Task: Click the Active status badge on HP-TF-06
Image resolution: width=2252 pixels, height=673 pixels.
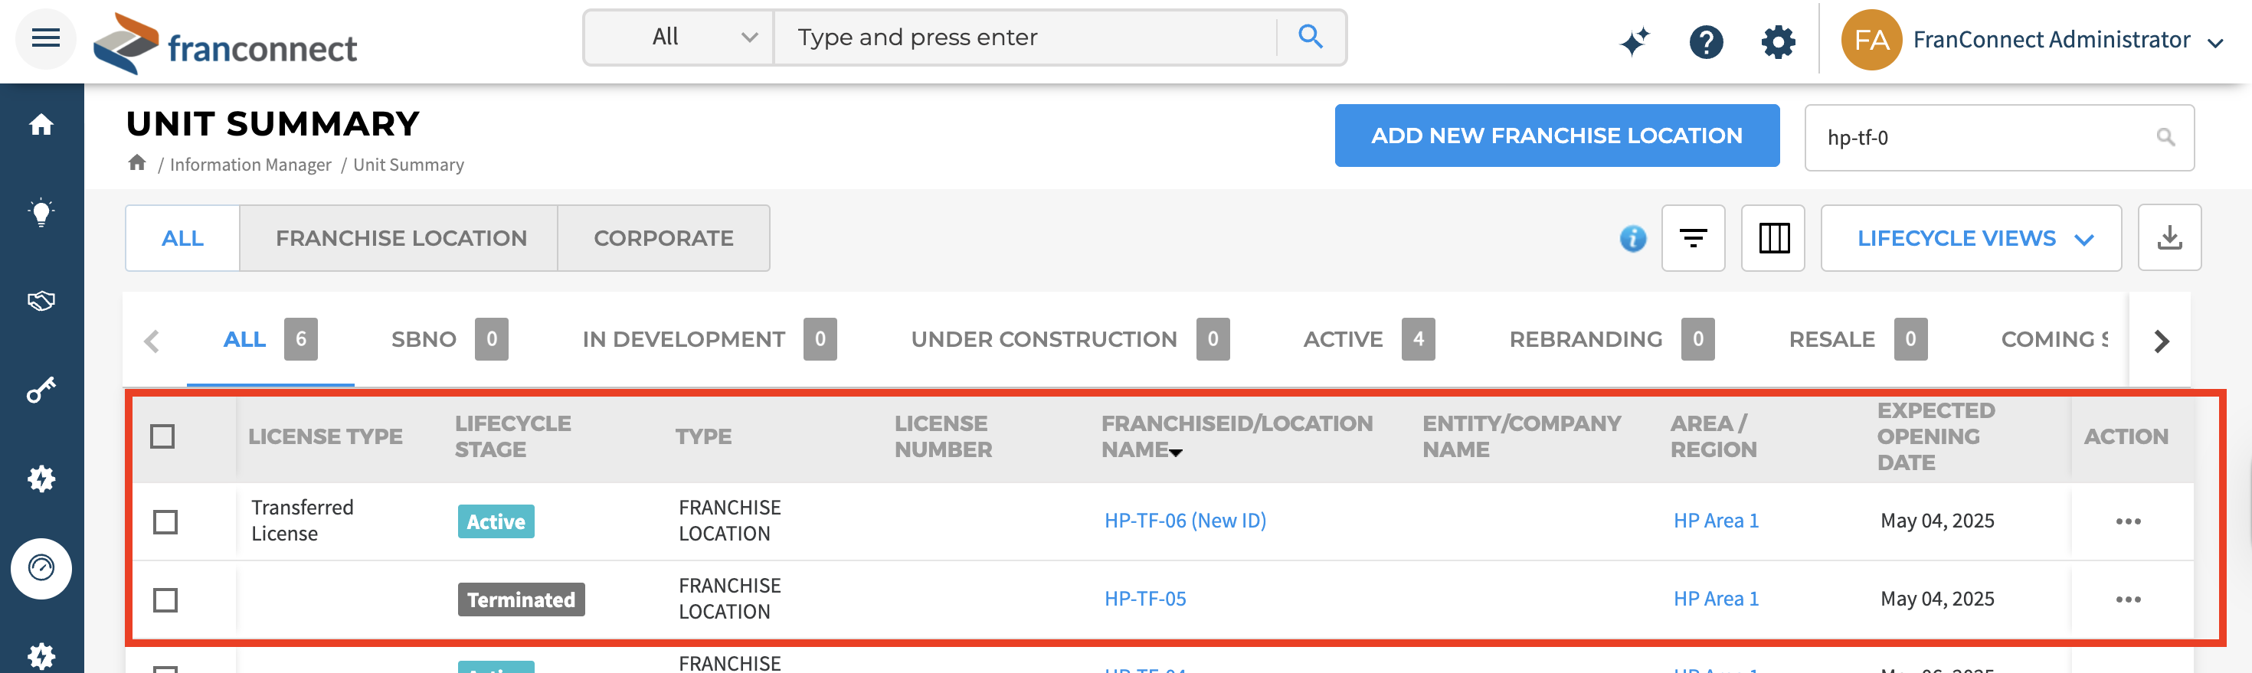Action: pyautogui.click(x=496, y=522)
